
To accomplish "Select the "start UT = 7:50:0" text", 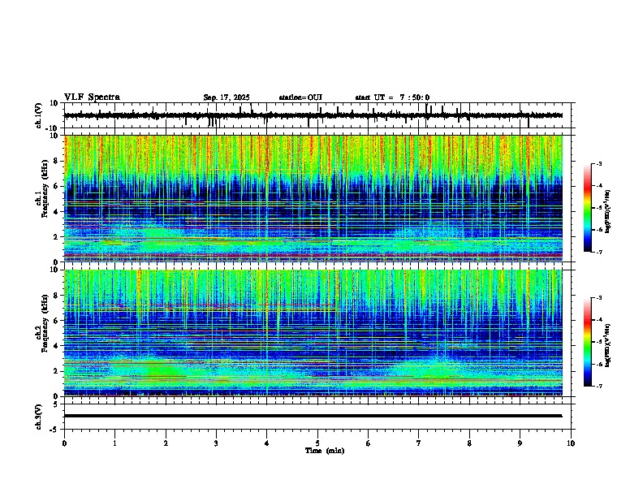I will click(x=392, y=97).
